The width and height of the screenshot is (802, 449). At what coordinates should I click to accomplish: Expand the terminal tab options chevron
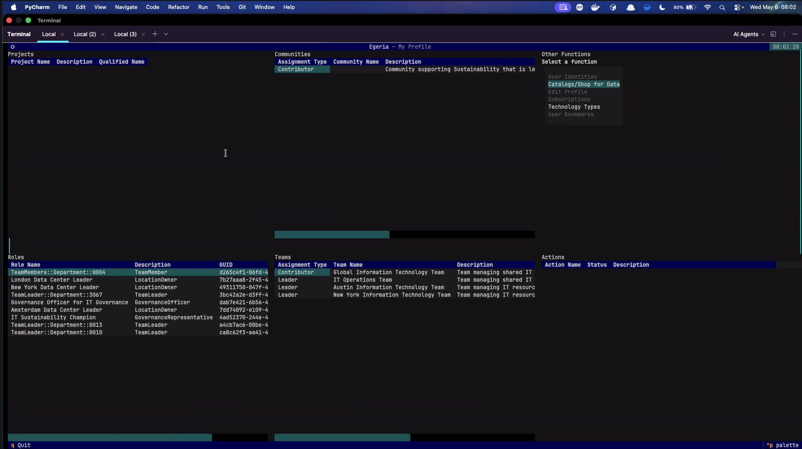[x=166, y=34]
